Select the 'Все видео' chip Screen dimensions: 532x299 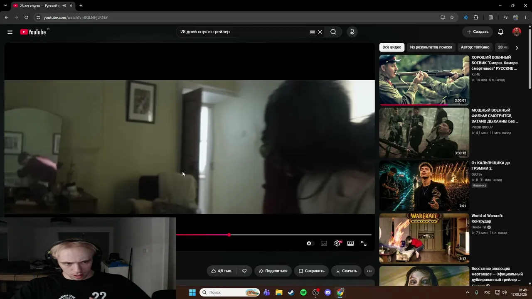(x=392, y=47)
